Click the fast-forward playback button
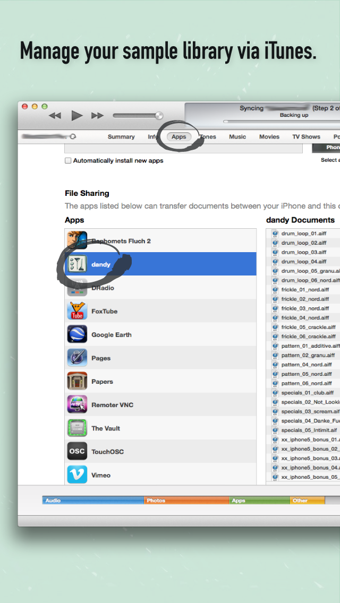This screenshot has width=340, height=603. coord(97,115)
